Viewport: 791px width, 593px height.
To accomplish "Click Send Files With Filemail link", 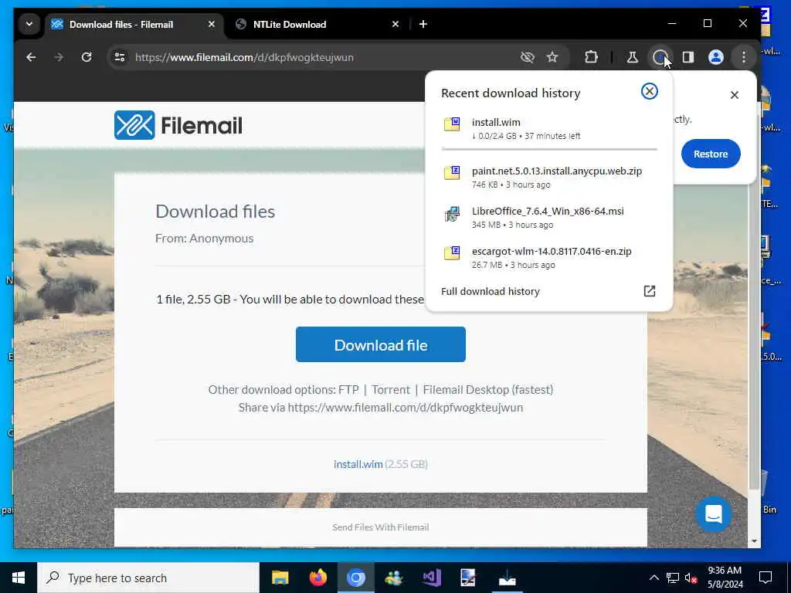I will pos(380,527).
